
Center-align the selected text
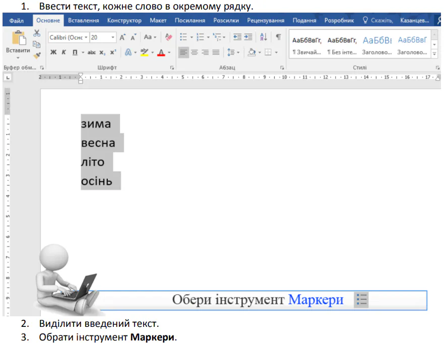(x=195, y=52)
